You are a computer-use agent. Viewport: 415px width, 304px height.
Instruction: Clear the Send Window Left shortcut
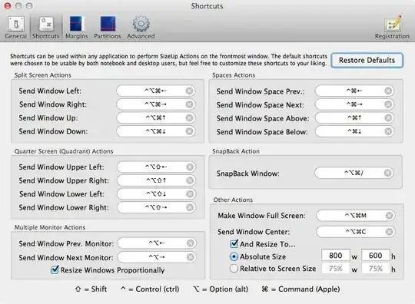coord(189,91)
